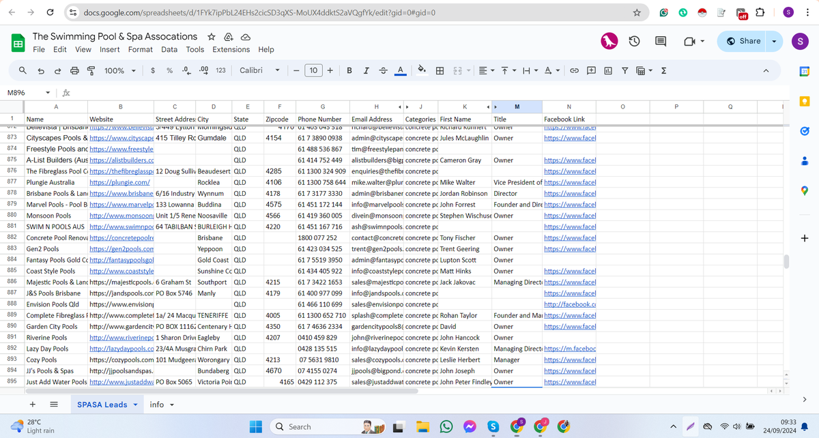Viewport: 819px width, 438px height.
Task: Click the Move document folder icon
Action: (x=229, y=37)
